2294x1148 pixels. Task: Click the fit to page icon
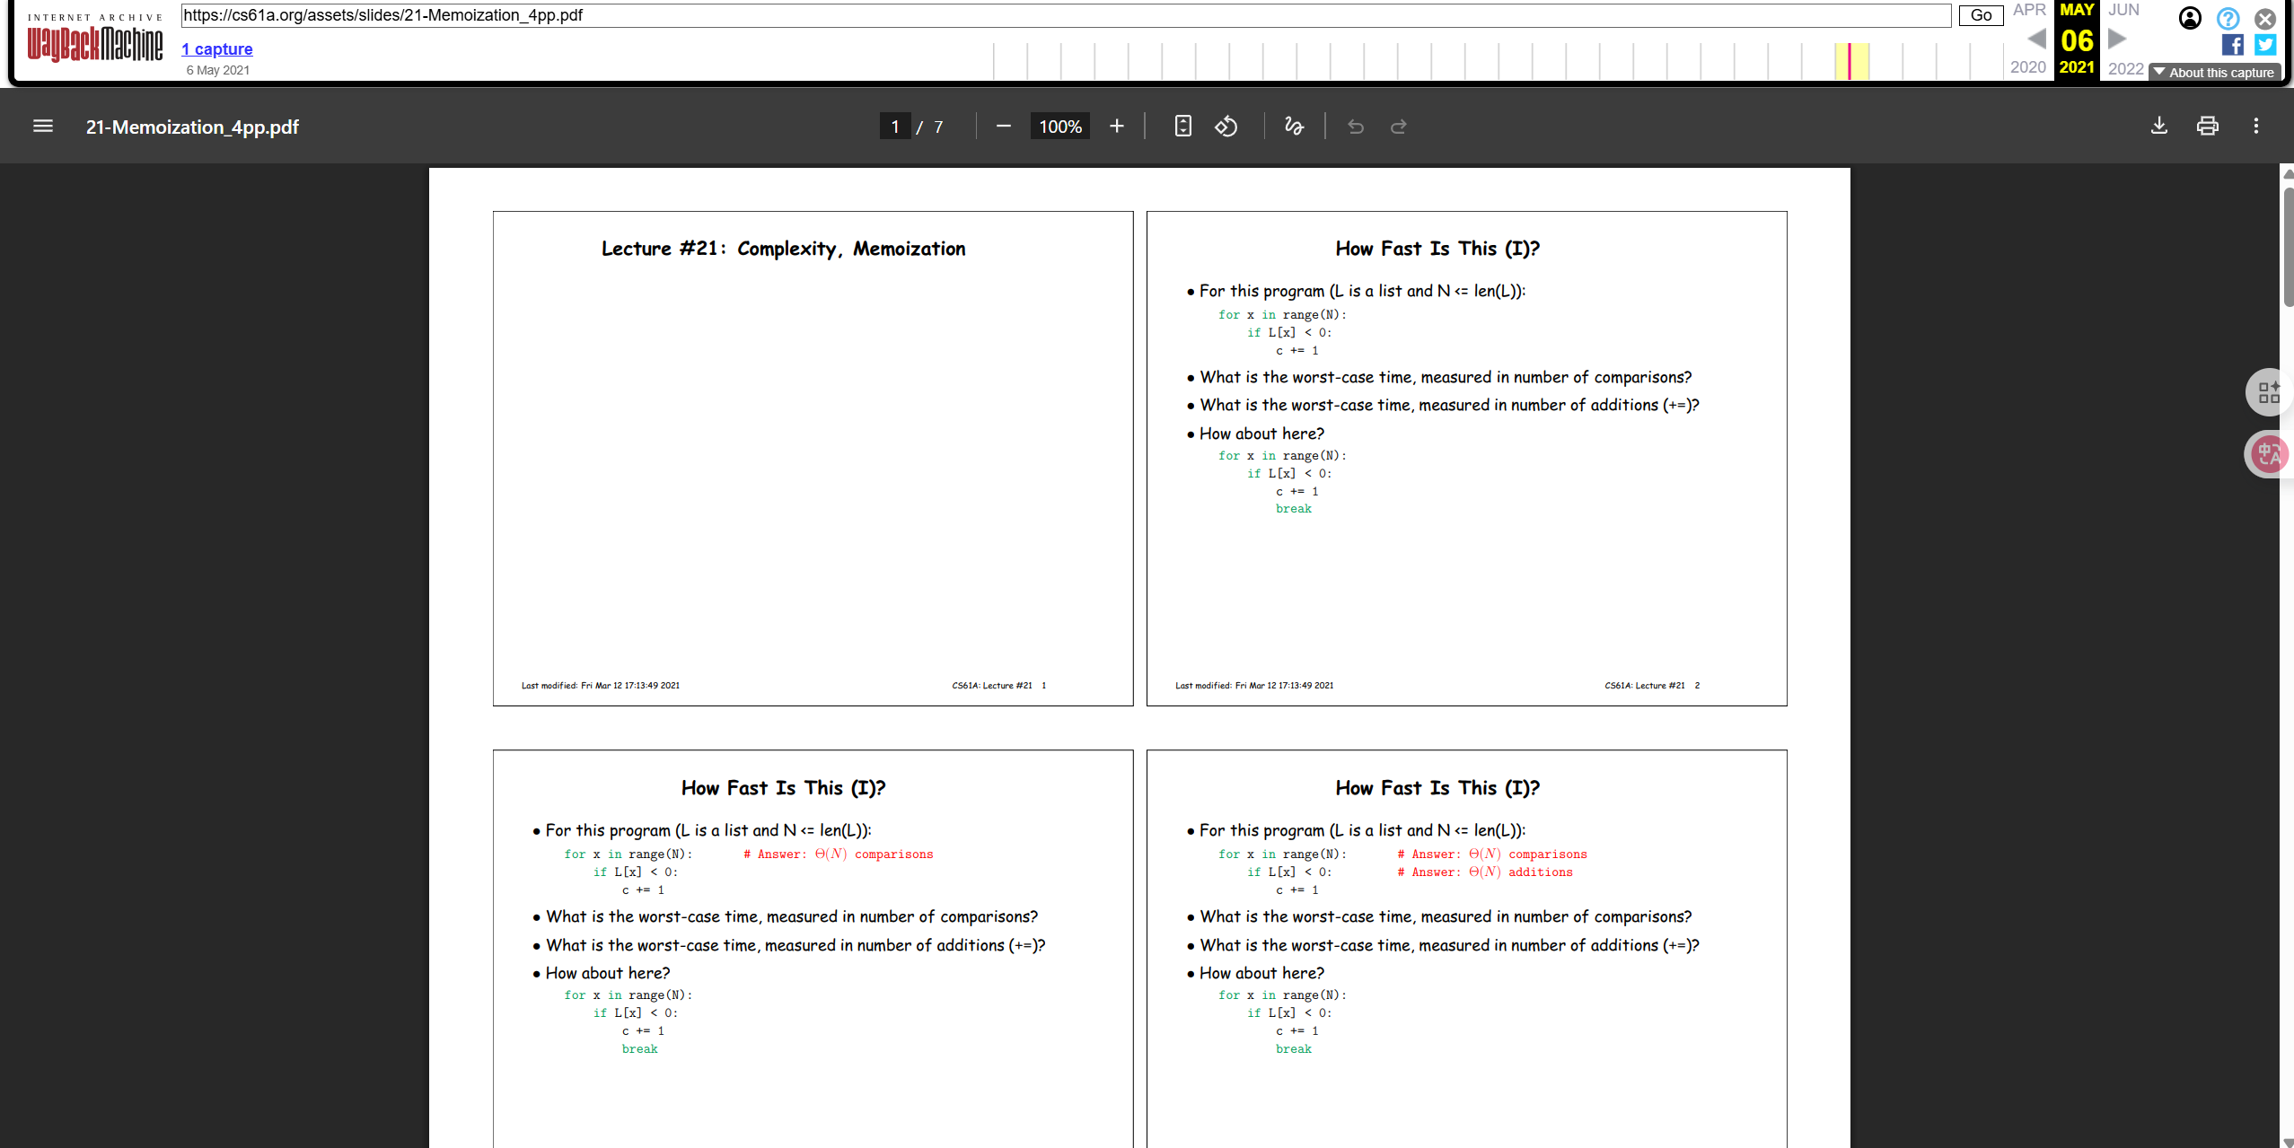coord(1183,127)
